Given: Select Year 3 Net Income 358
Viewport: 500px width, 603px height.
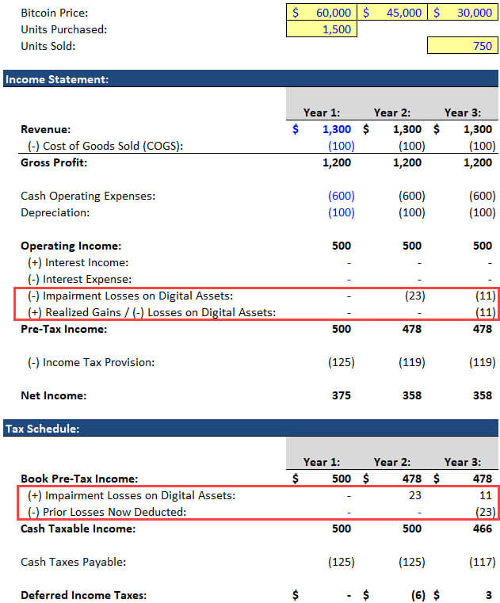Looking at the screenshot, I should [483, 395].
